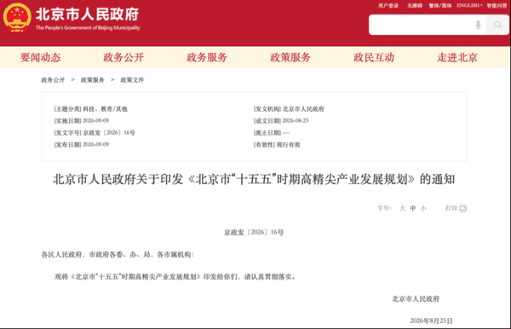The image size is (511, 329).
Task: Click the 发布日期 2026-09-09 entry
Action: click(x=82, y=145)
